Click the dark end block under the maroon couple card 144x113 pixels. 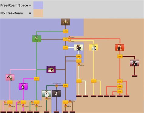pos(135,76)
